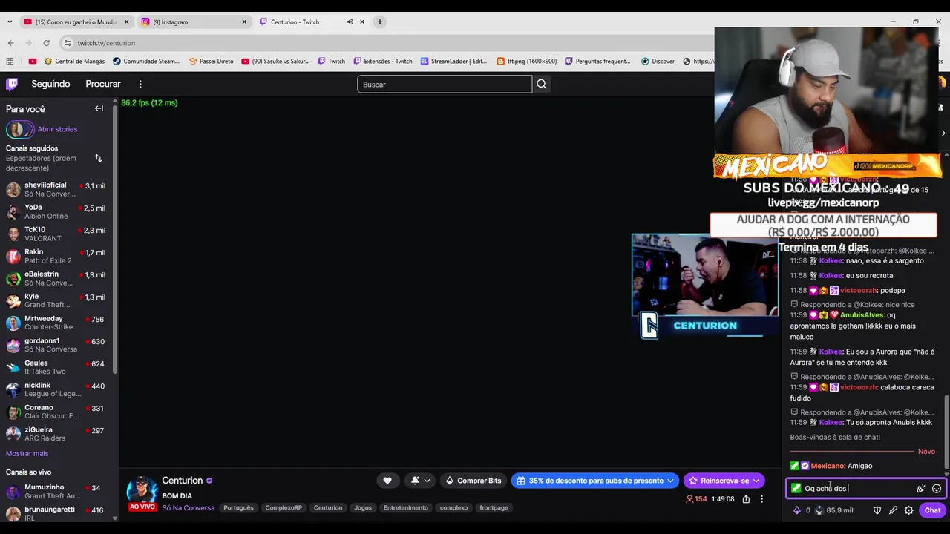Send message with Chat button
The image size is (950, 534).
point(932,510)
